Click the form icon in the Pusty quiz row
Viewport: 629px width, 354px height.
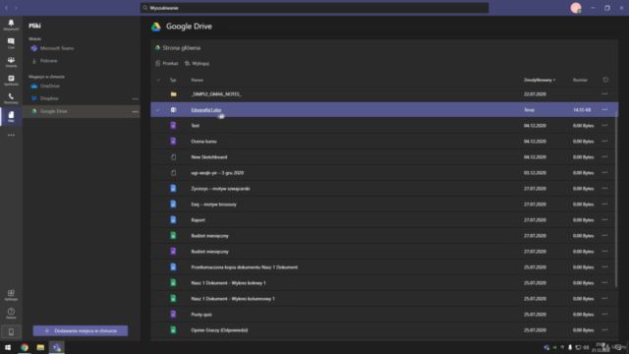tap(173, 315)
